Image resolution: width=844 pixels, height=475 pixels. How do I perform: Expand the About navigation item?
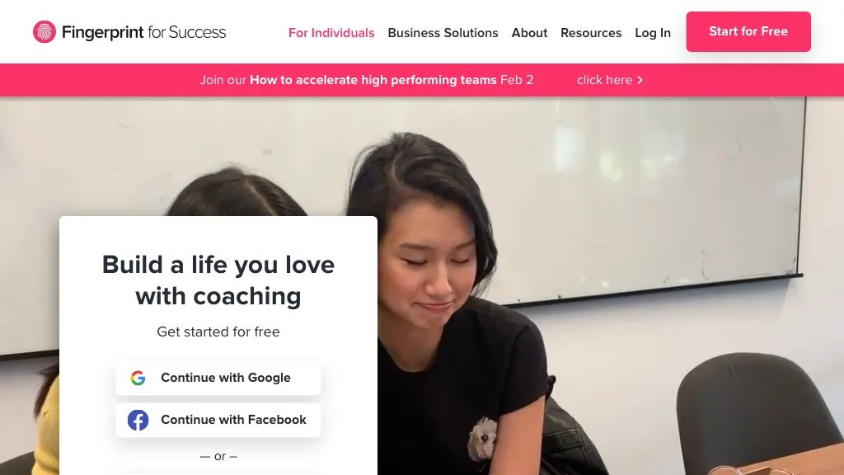point(529,33)
